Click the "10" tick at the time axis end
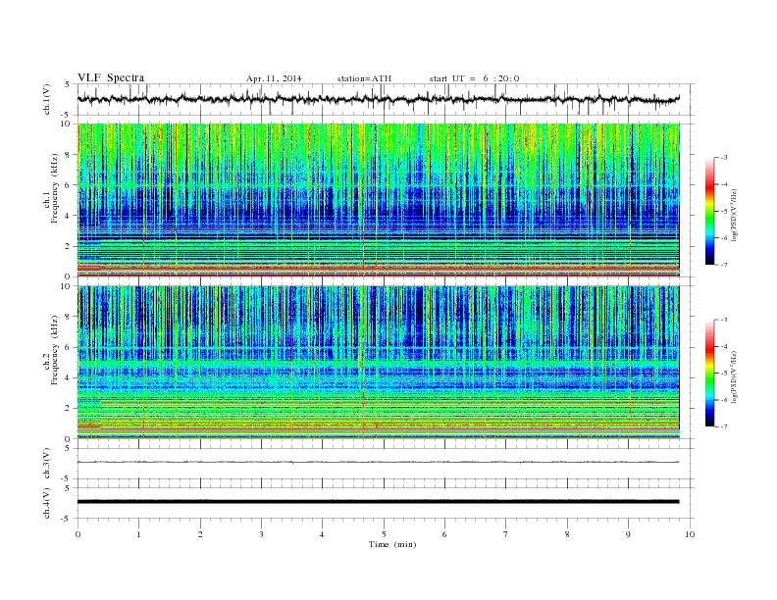Viewport: 777px width, 600px height. [x=690, y=534]
